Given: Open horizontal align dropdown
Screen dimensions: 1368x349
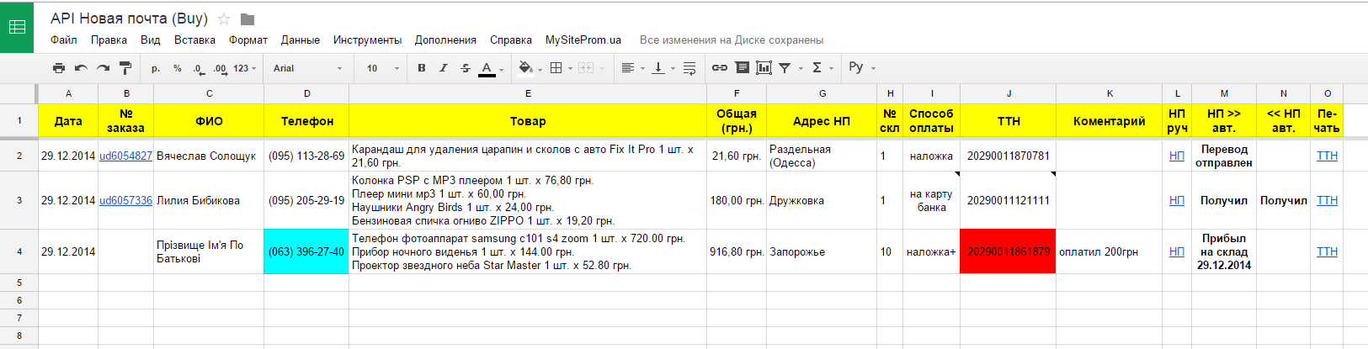Looking at the screenshot, I should click(632, 68).
